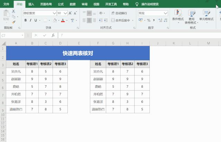Viewport: 221px width, 142px height.
Task: Align text right
Action: [94, 20]
